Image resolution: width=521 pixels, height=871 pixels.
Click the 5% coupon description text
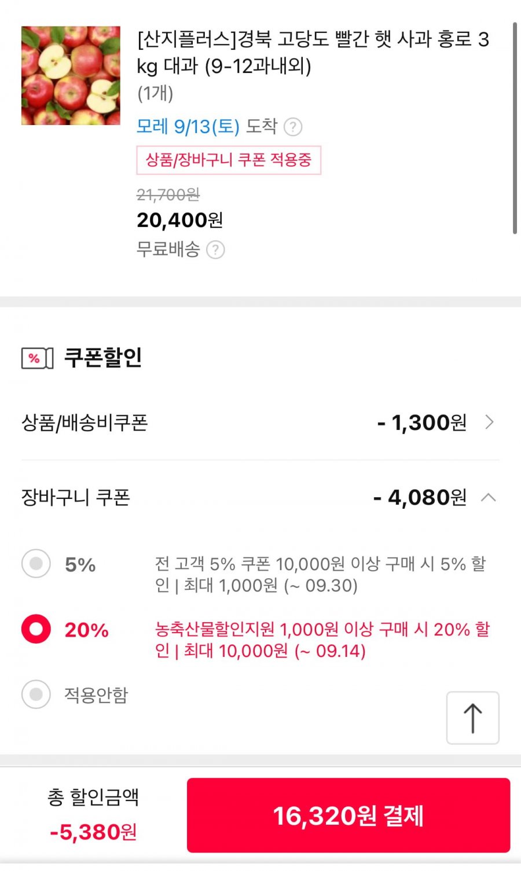321,575
